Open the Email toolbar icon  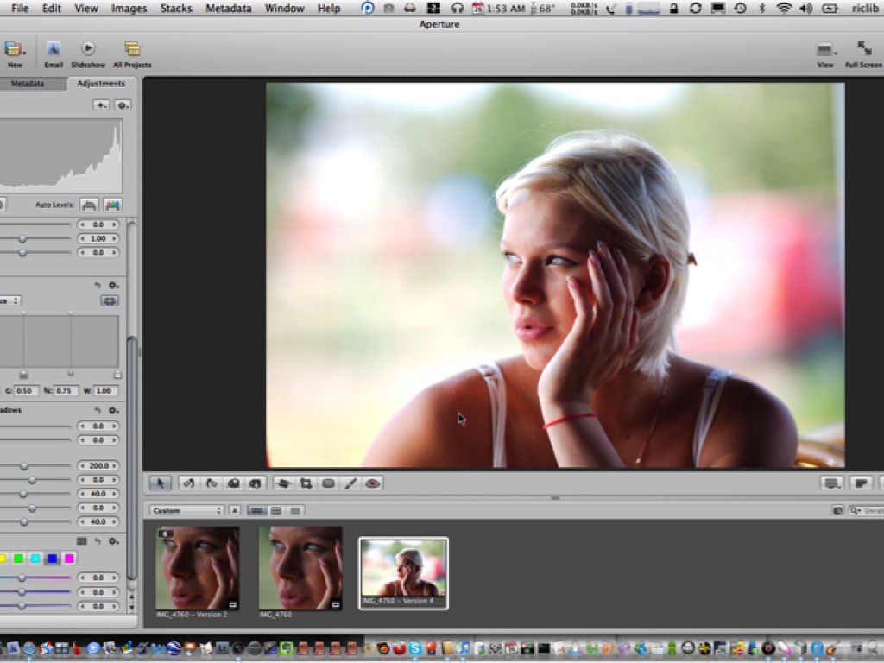pyautogui.click(x=54, y=49)
